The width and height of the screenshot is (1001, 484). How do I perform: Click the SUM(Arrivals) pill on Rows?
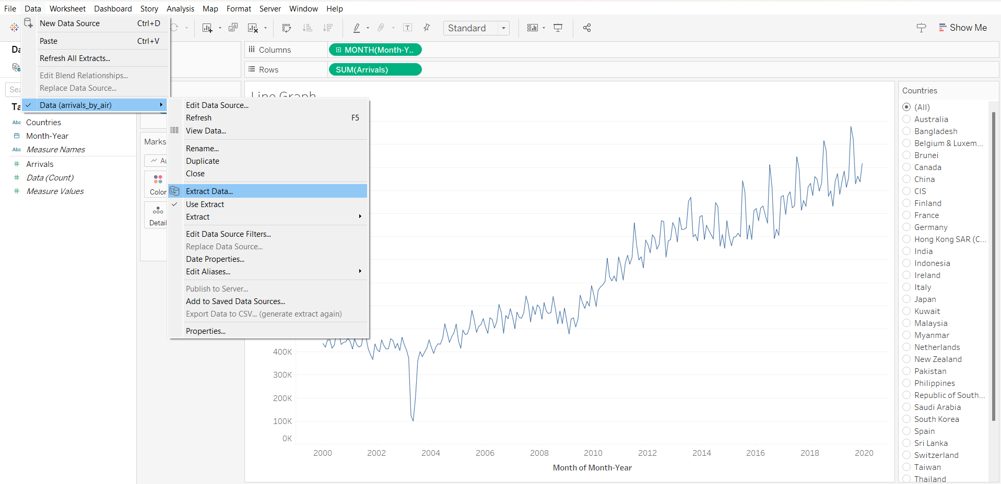374,70
